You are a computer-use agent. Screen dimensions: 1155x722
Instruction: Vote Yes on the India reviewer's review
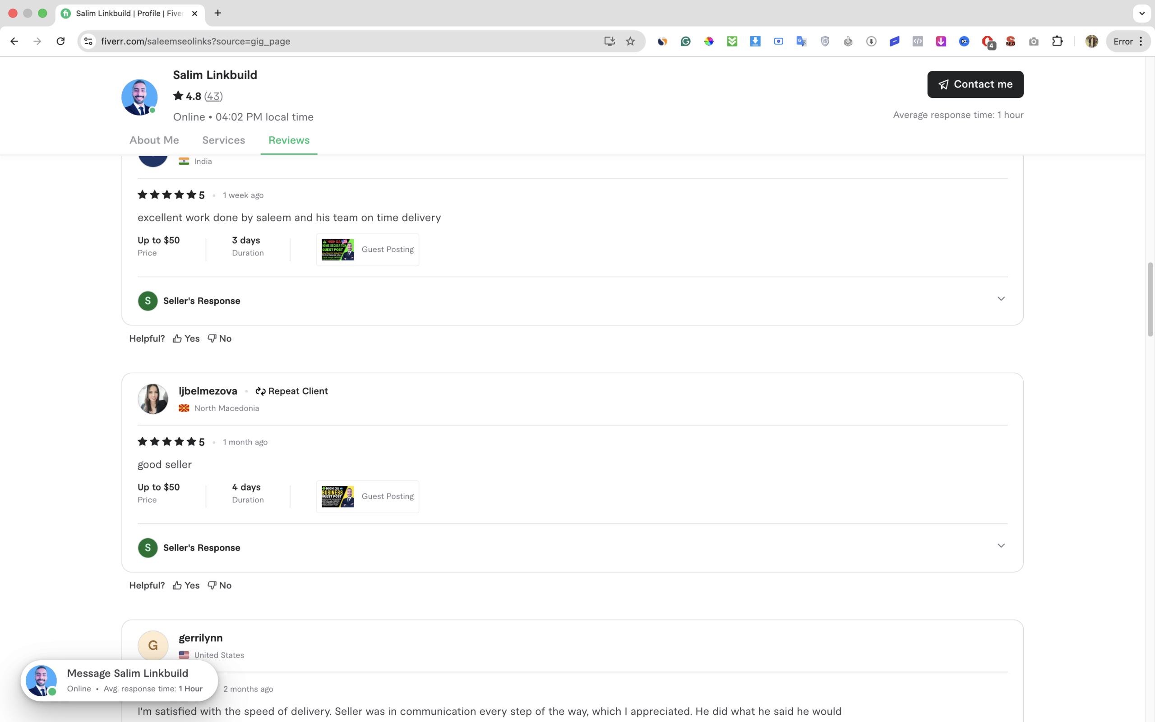point(186,338)
